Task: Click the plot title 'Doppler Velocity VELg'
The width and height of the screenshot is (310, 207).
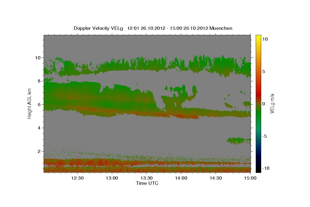Action: click(x=99, y=28)
